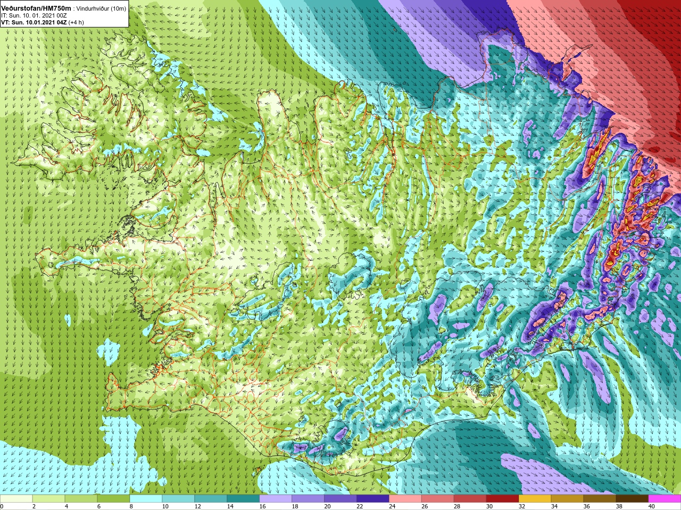The width and height of the screenshot is (681, 510).
Task: Click the 6–8 darker green legend swatch
Action: (113, 498)
